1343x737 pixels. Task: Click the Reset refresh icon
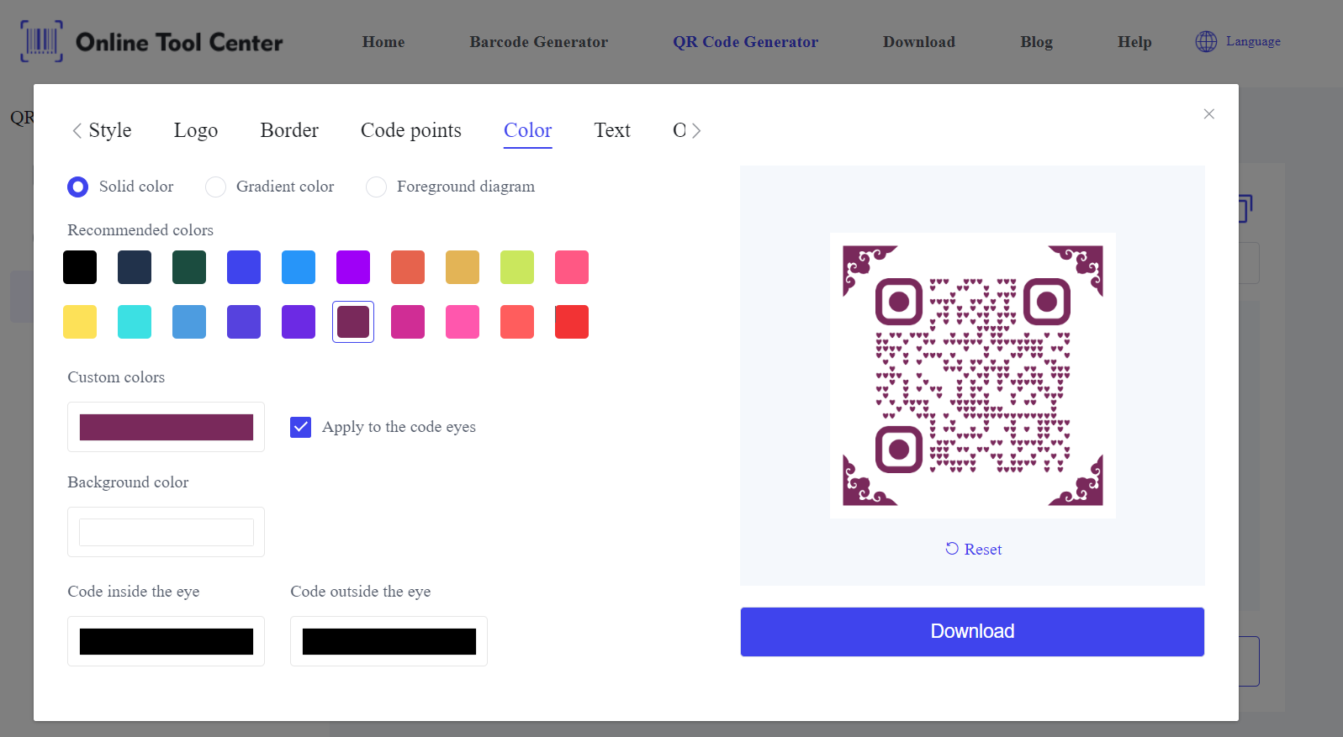952,549
